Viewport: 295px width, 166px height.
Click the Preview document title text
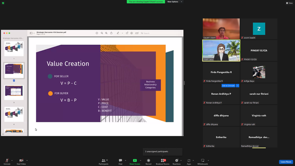pos(51,32)
